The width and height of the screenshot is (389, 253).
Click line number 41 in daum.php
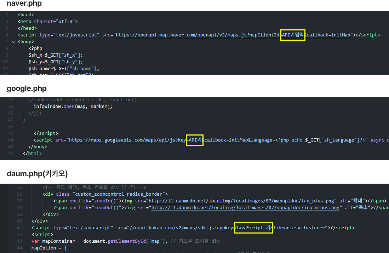coord(19,228)
